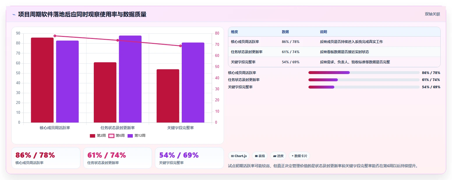Click the 关键字段完整率 progress bar
The height and width of the screenshot is (180, 452).
364,87
